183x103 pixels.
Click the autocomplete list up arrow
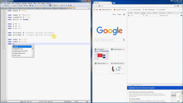(x=32, y=46)
